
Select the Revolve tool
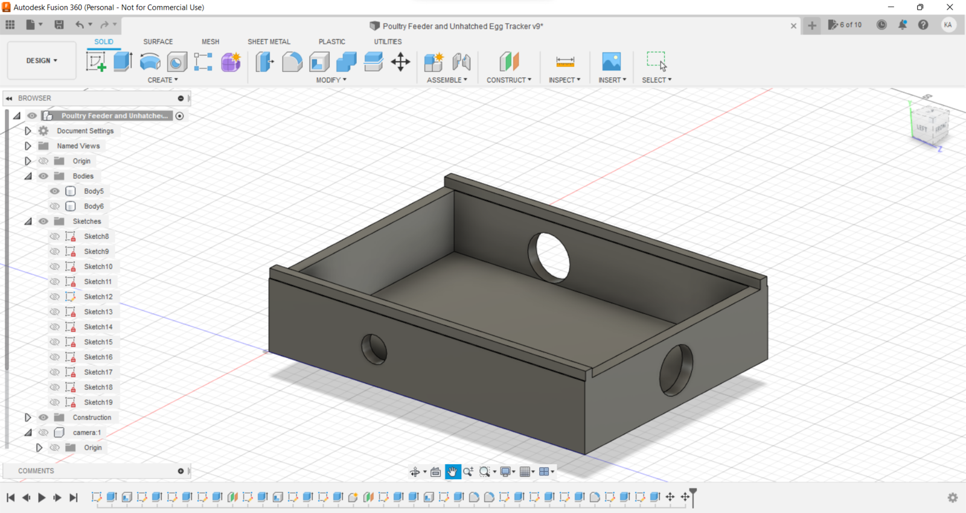point(150,62)
